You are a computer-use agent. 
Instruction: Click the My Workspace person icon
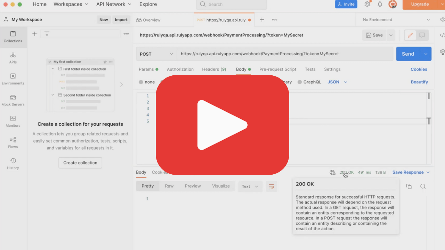(6, 20)
